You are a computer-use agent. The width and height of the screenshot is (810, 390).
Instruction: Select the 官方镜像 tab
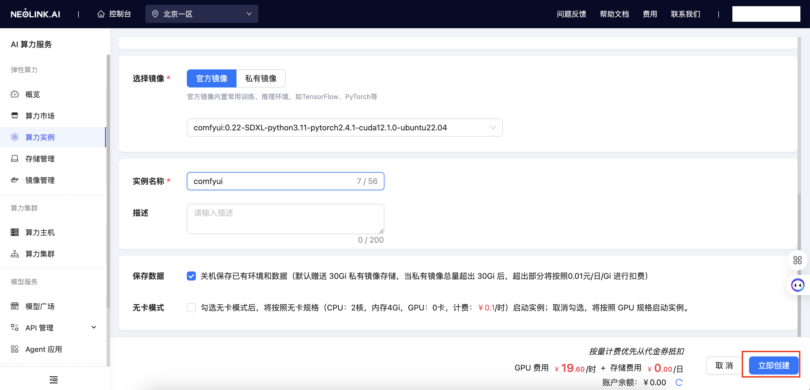pos(212,78)
